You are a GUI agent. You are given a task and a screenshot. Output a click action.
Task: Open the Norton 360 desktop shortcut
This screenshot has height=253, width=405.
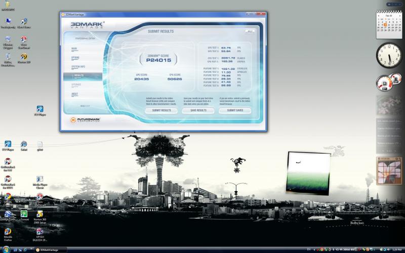point(24,58)
